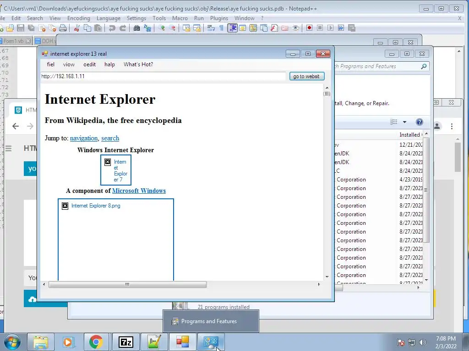Image resolution: width=469 pixels, height=351 pixels.
Task: Open the Edit menu in Notepad++
Action: tap(16, 18)
